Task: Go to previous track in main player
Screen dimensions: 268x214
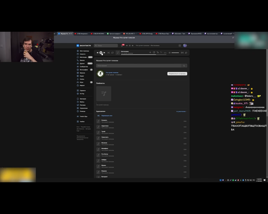Action: point(98,52)
